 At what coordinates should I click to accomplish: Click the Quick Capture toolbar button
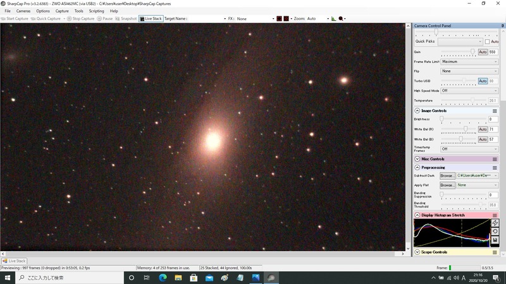coord(46,19)
